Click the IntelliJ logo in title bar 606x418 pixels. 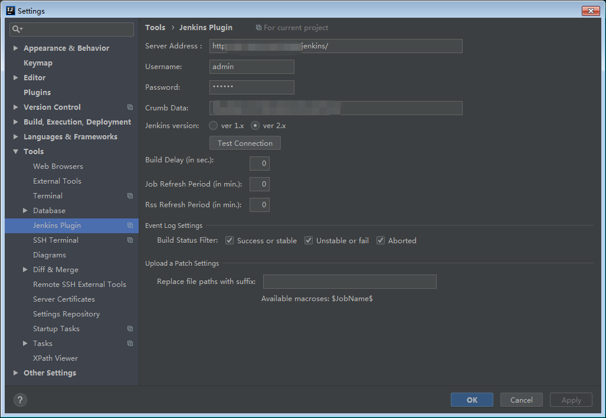click(x=11, y=11)
